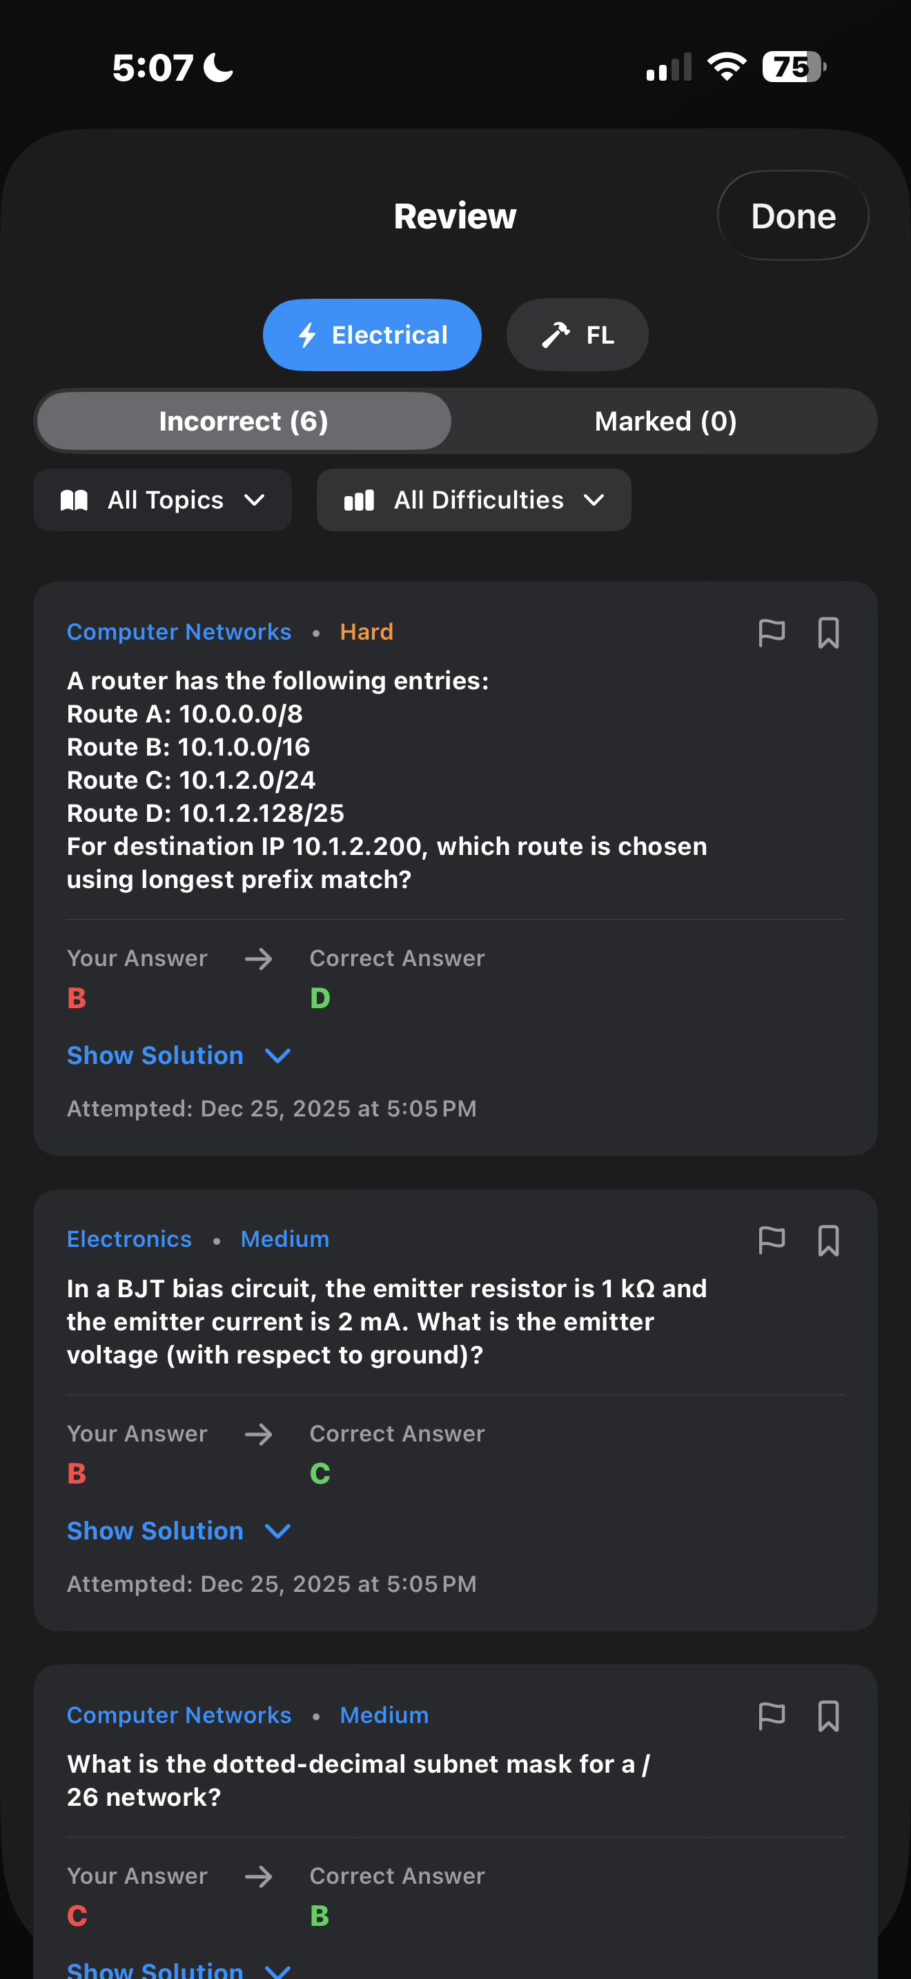Open the Electronics topic link

pos(129,1239)
